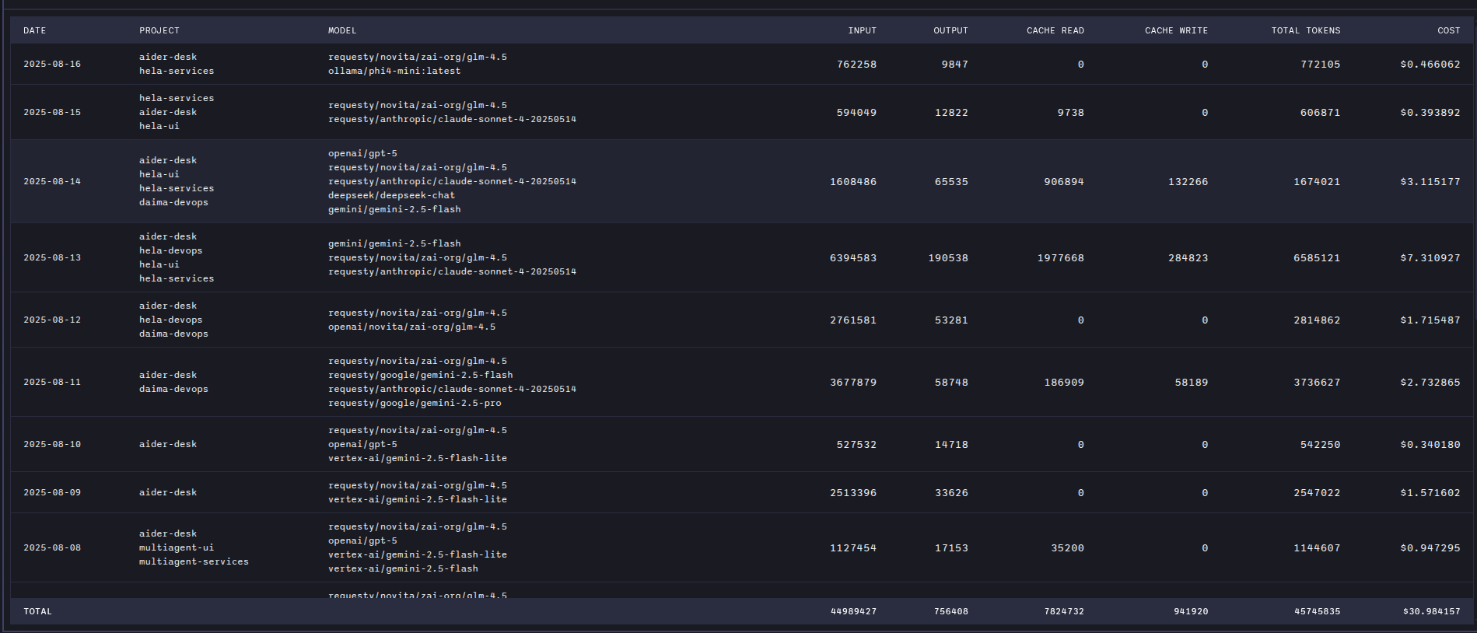Viewport: 1477px width, 633px height.
Task: Select the 2025-08-08 date cell
Action: (x=52, y=547)
